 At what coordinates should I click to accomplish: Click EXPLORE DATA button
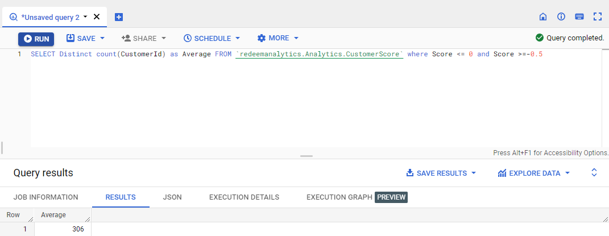(529, 173)
